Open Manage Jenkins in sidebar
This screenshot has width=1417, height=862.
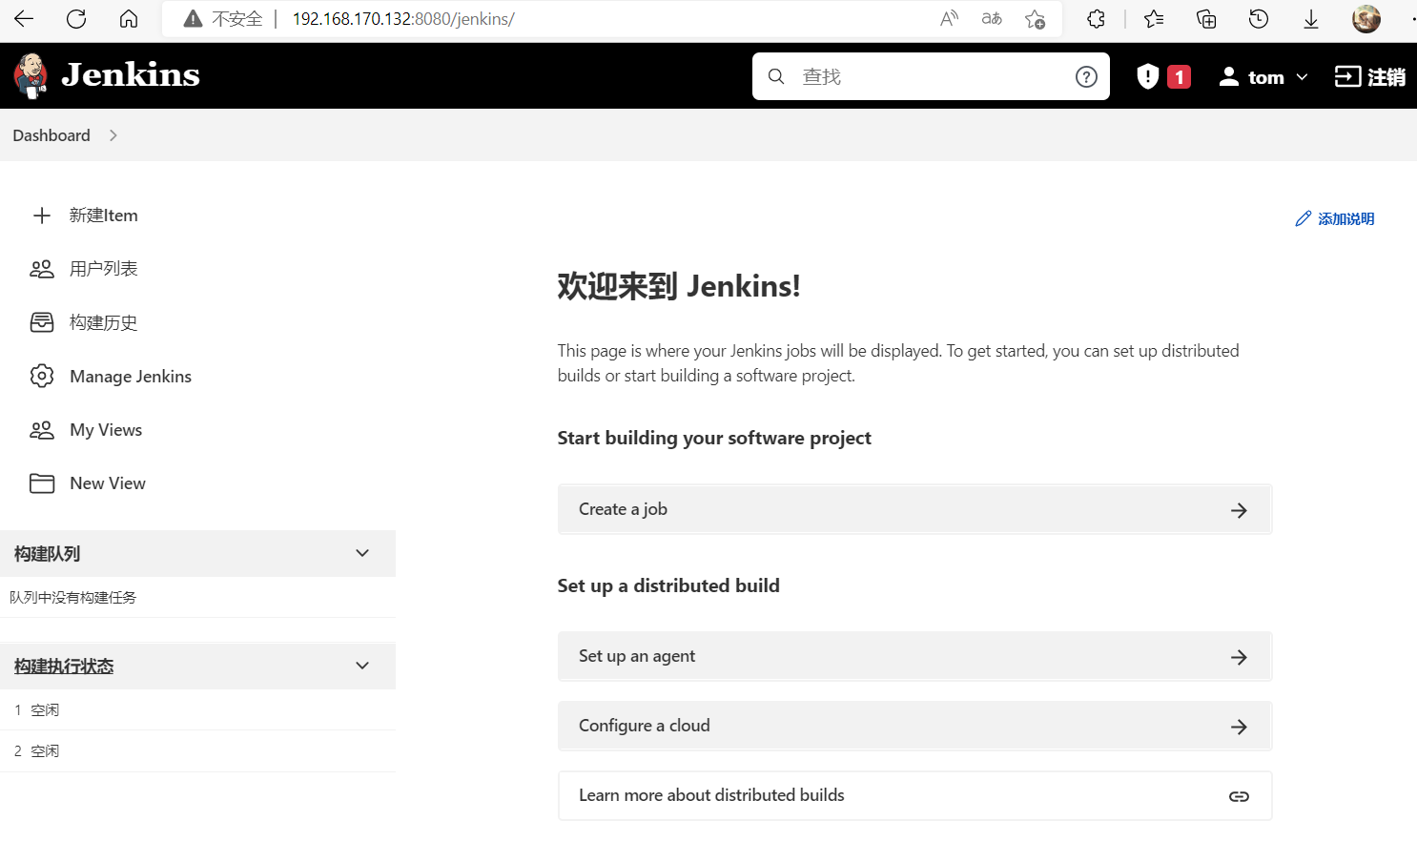coord(131,377)
